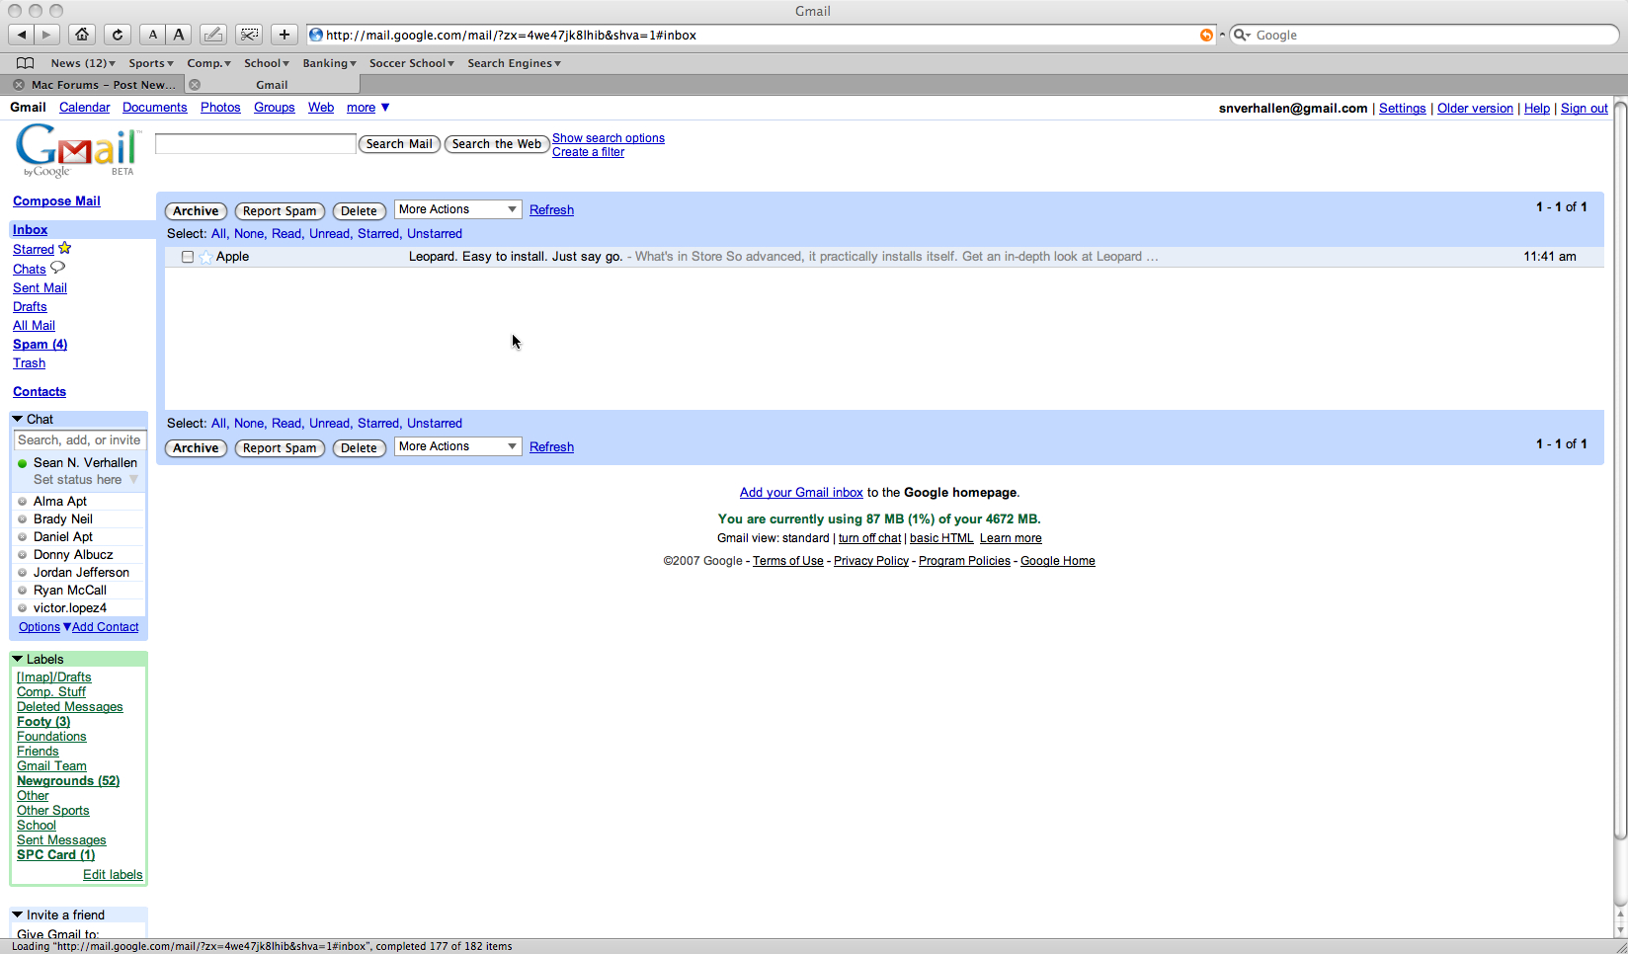Decrease text size with the small A button

(x=152, y=35)
